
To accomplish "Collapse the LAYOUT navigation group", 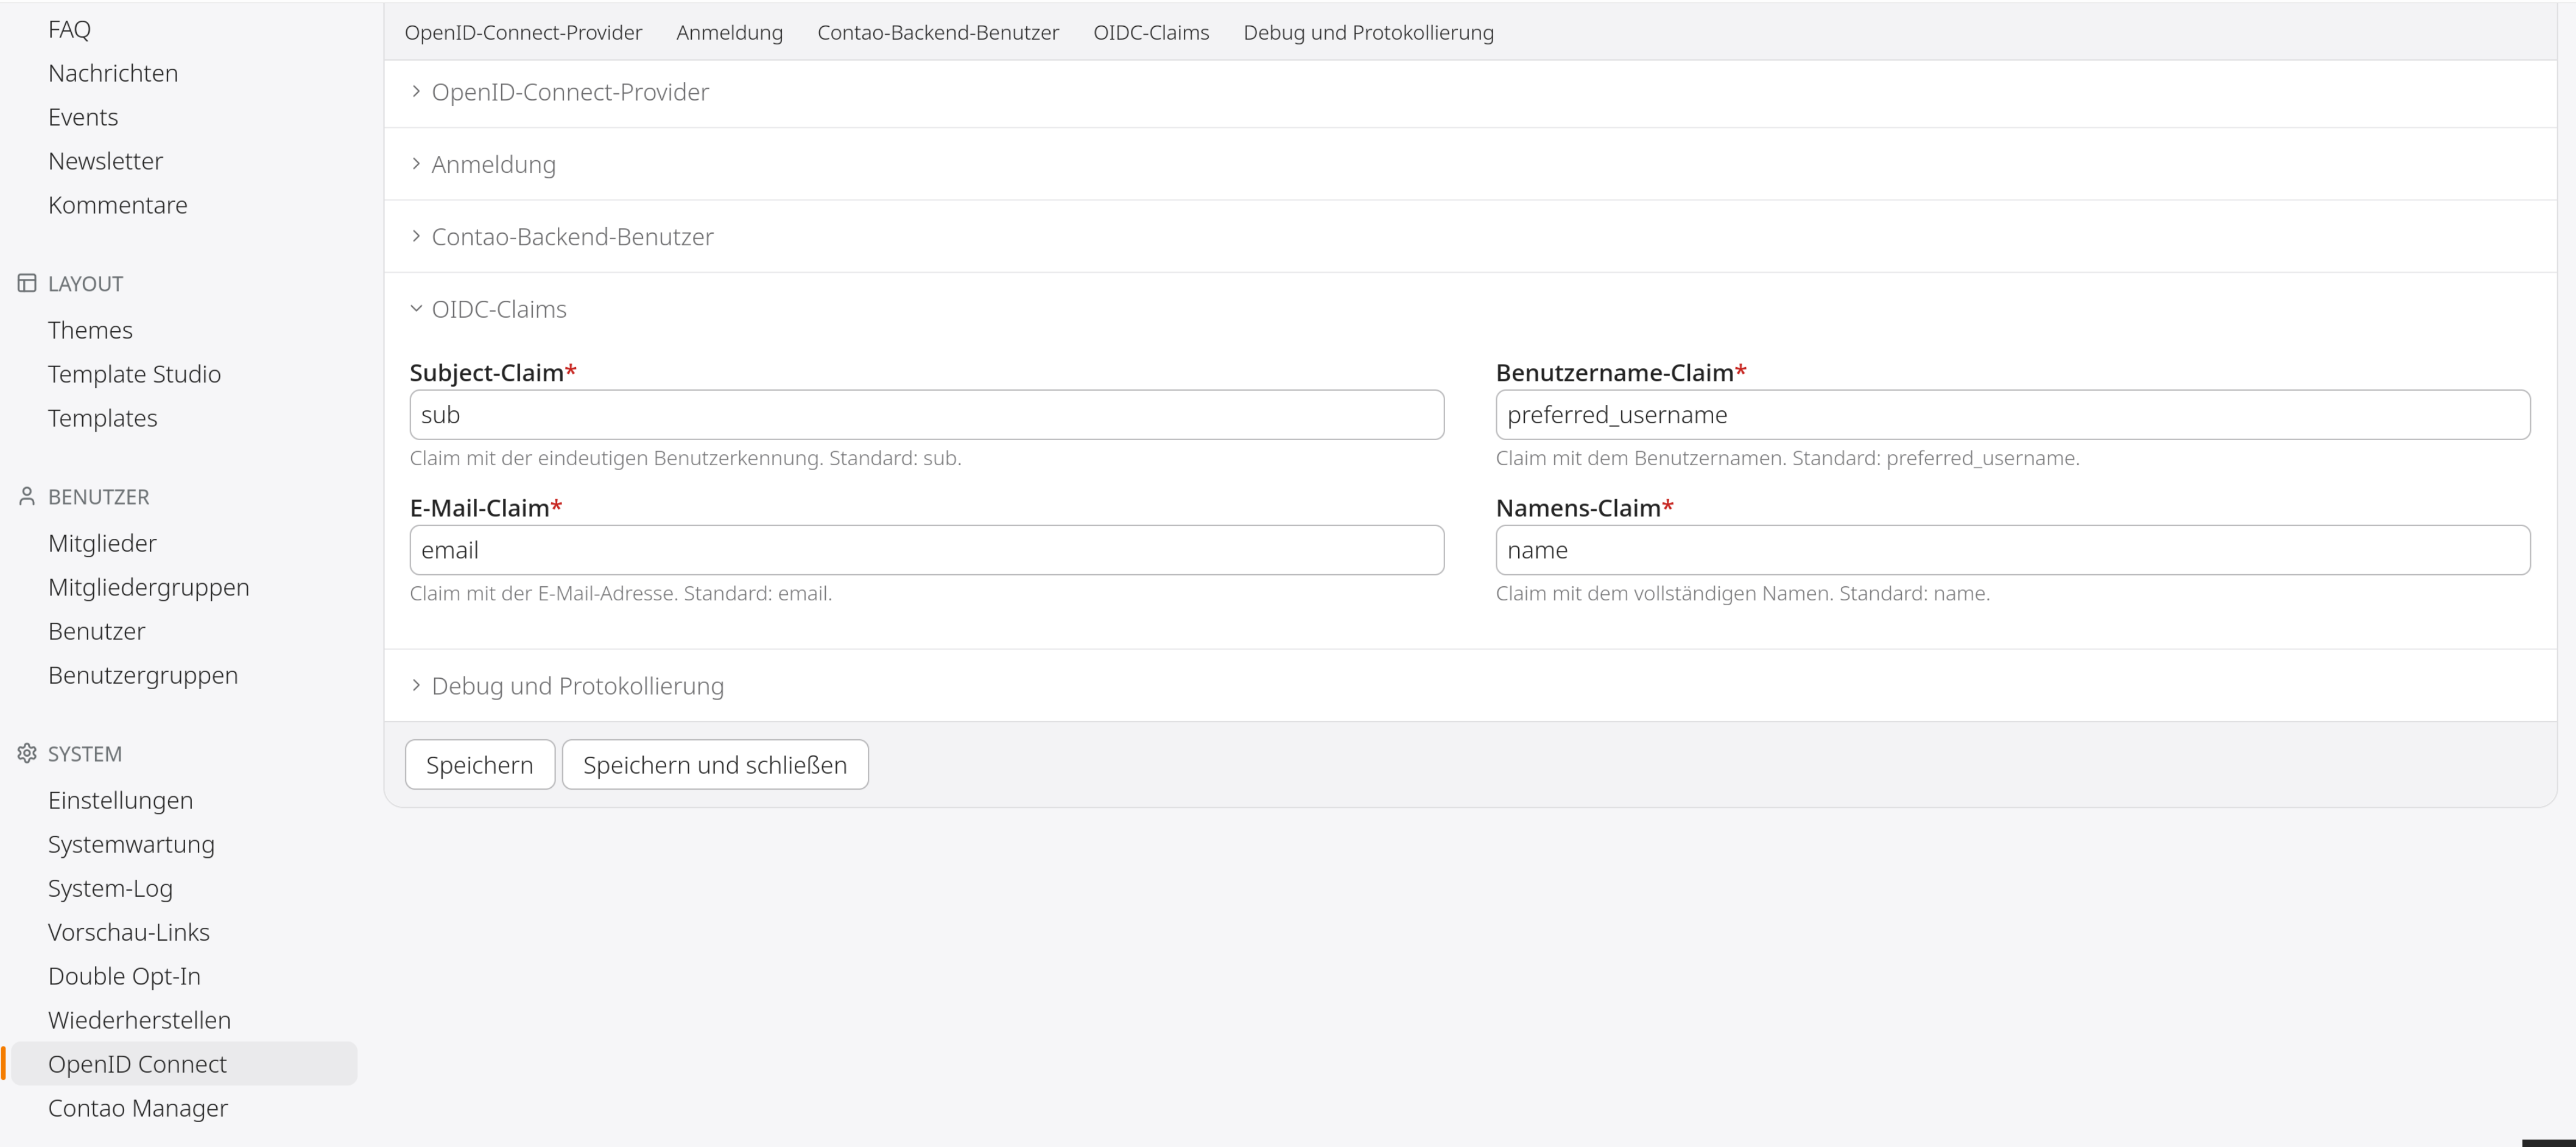I will pos(85,284).
